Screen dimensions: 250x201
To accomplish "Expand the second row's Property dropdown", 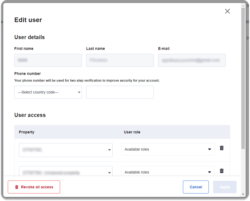I will point(66,172).
